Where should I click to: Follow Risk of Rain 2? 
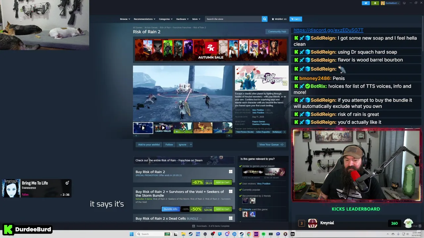pos(169,144)
